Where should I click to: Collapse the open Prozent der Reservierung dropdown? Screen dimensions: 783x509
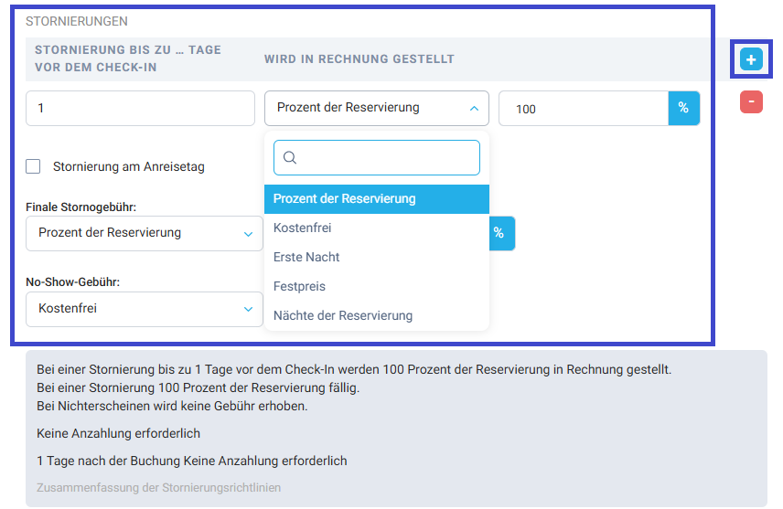[377, 108]
